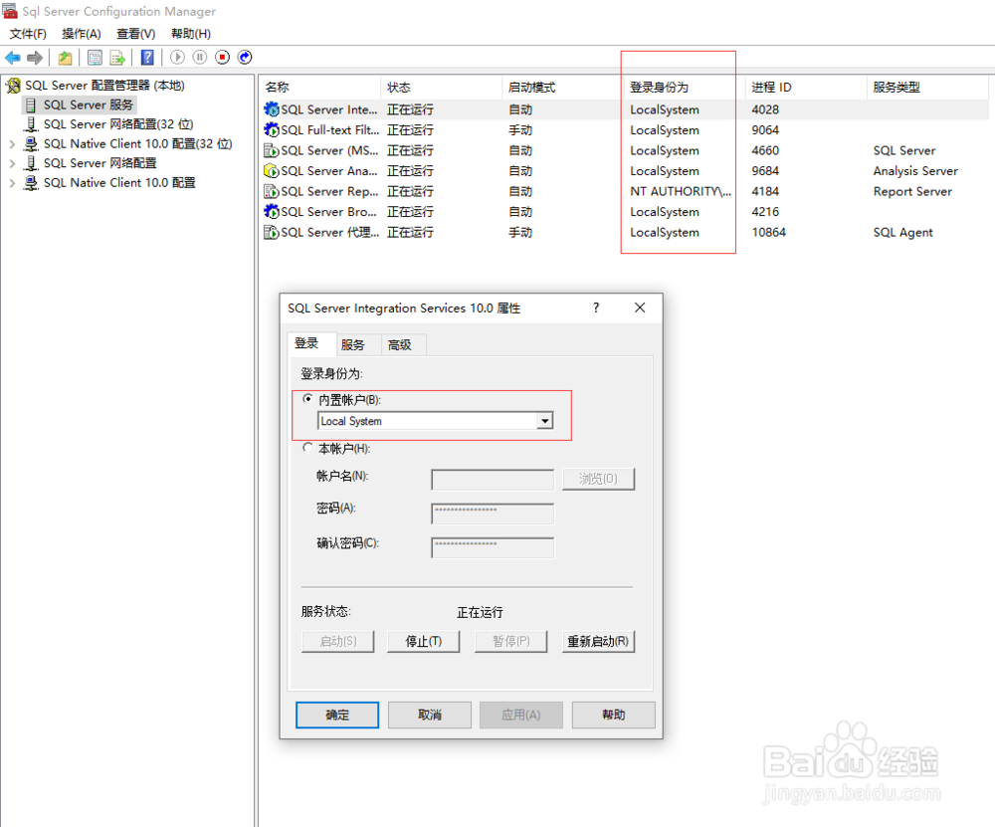Click the SQL Server 服务 tree node icon
The height and width of the screenshot is (827, 995).
[x=31, y=104]
